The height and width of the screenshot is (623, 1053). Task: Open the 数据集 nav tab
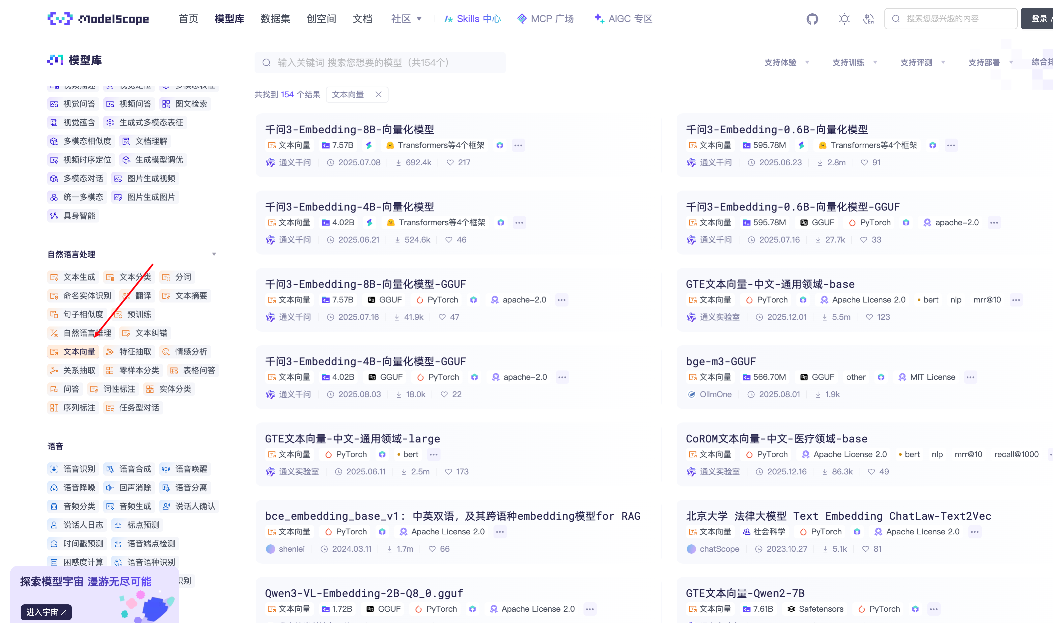[x=276, y=19]
